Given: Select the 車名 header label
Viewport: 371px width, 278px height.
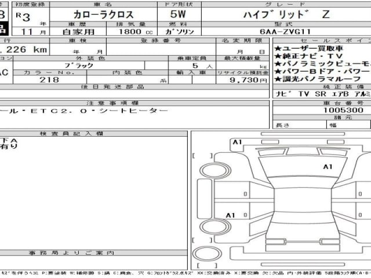Looking at the screenshot, I should click(x=103, y=4).
